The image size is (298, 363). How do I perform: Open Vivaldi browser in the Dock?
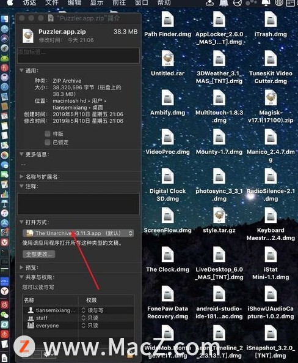(x=4, y=242)
